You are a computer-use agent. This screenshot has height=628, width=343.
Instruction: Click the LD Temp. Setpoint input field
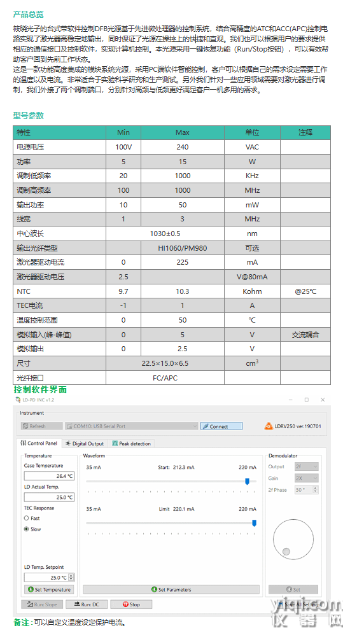click(46, 578)
